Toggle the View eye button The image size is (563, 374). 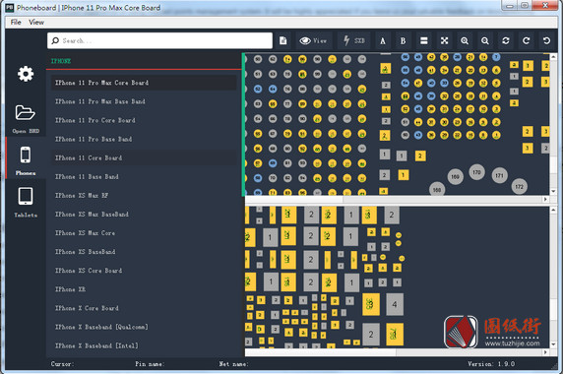pos(313,40)
